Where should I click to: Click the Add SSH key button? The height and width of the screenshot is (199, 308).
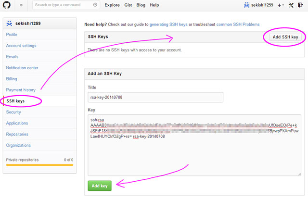(285, 37)
